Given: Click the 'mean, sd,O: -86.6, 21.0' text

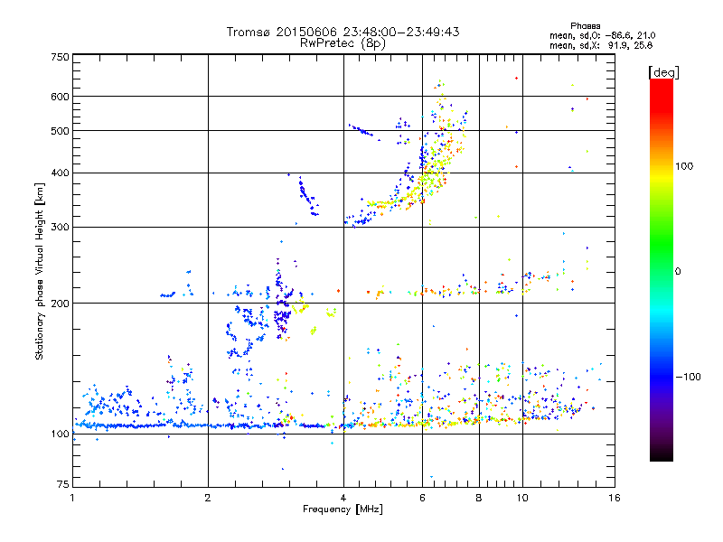Looking at the screenshot, I should pos(602,35).
